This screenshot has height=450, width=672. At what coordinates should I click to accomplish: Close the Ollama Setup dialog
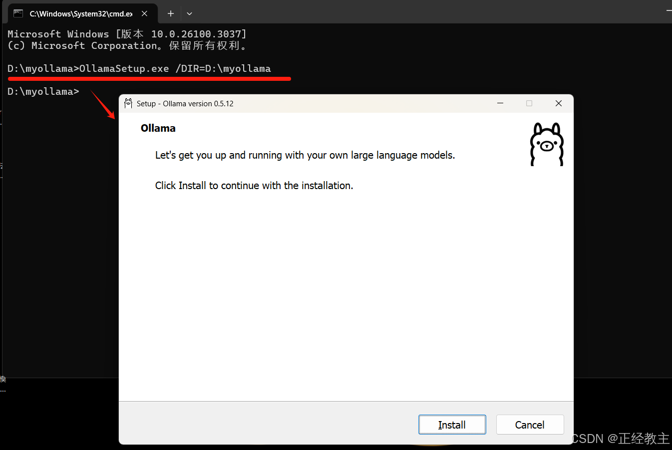pos(559,103)
